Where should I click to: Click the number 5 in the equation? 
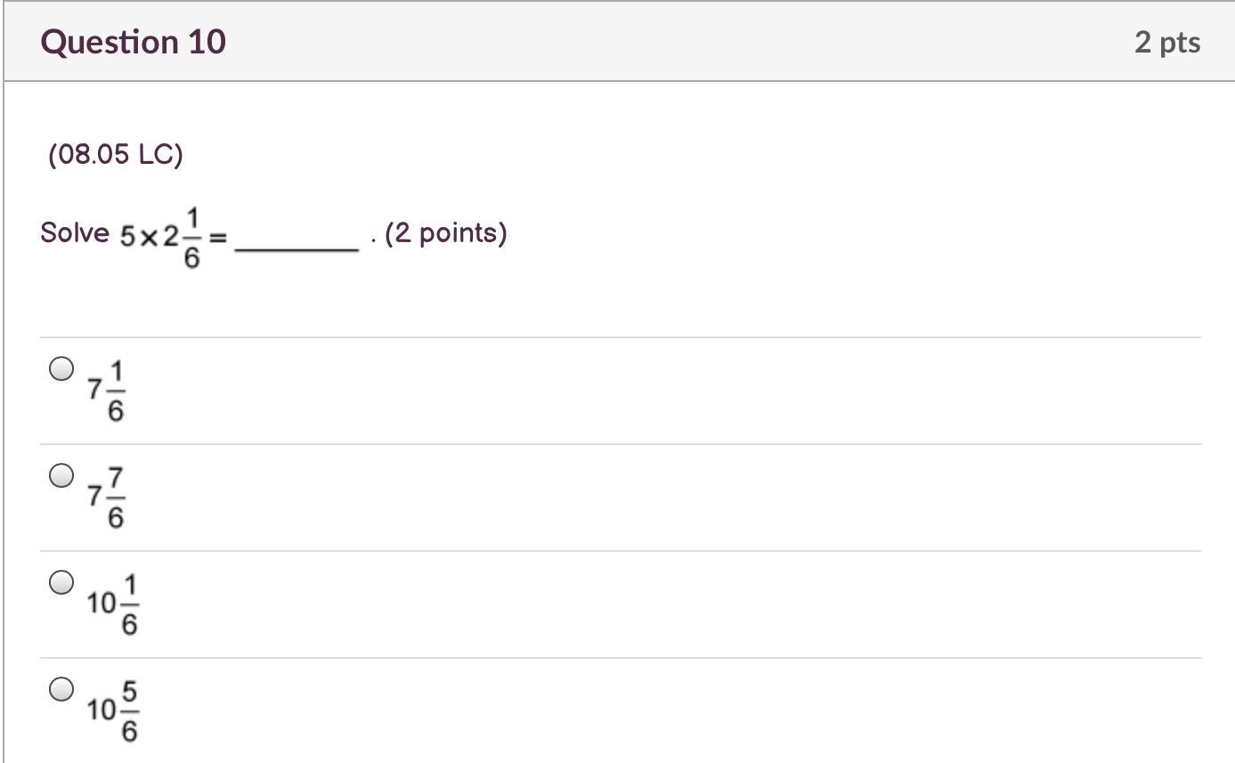tap(128, 237)
